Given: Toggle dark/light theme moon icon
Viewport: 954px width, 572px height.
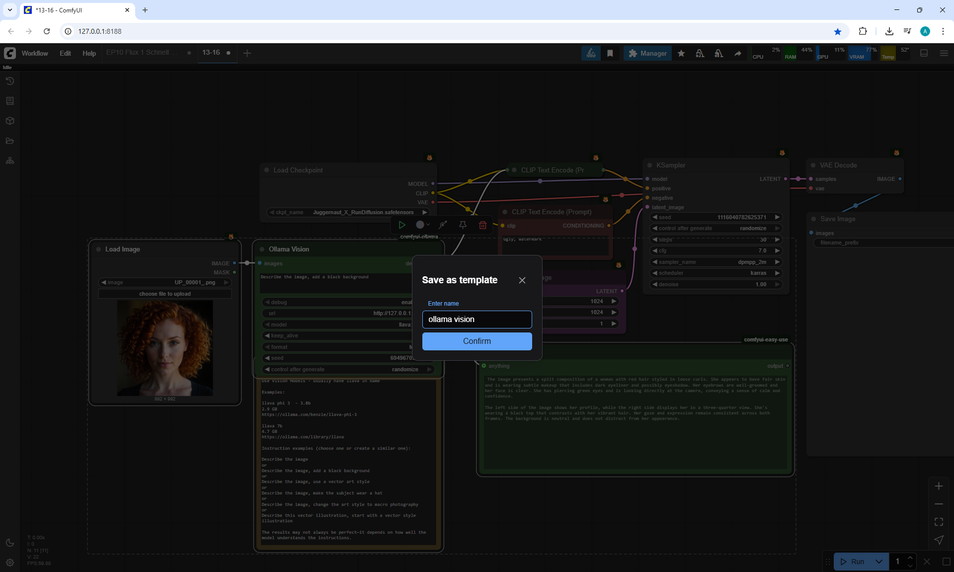Looking at the screenshot, I should pyautogui.click(x=10, y=543).
